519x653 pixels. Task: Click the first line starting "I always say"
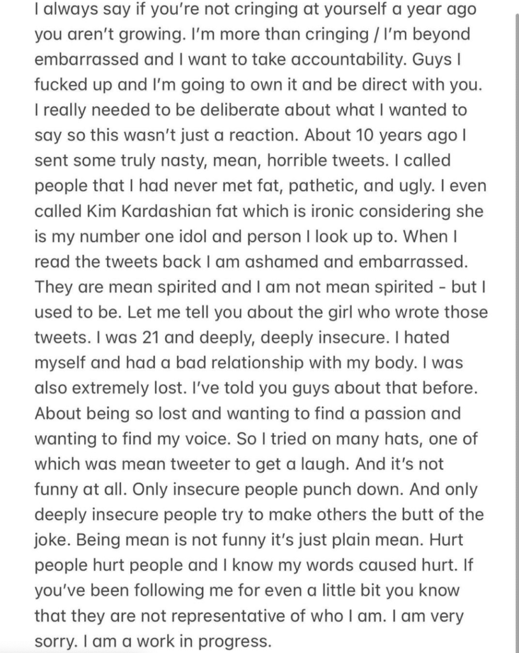(x=255, y=9)
